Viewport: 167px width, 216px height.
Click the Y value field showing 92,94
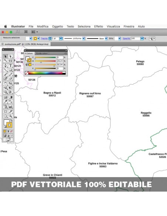click(x=60, y=65)
